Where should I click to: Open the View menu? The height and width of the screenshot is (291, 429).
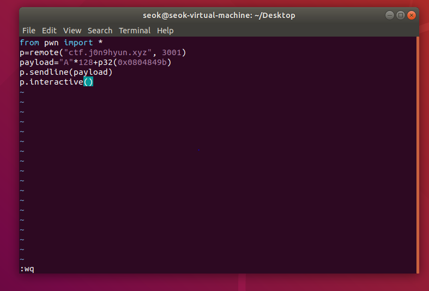[x=72, y=31]
